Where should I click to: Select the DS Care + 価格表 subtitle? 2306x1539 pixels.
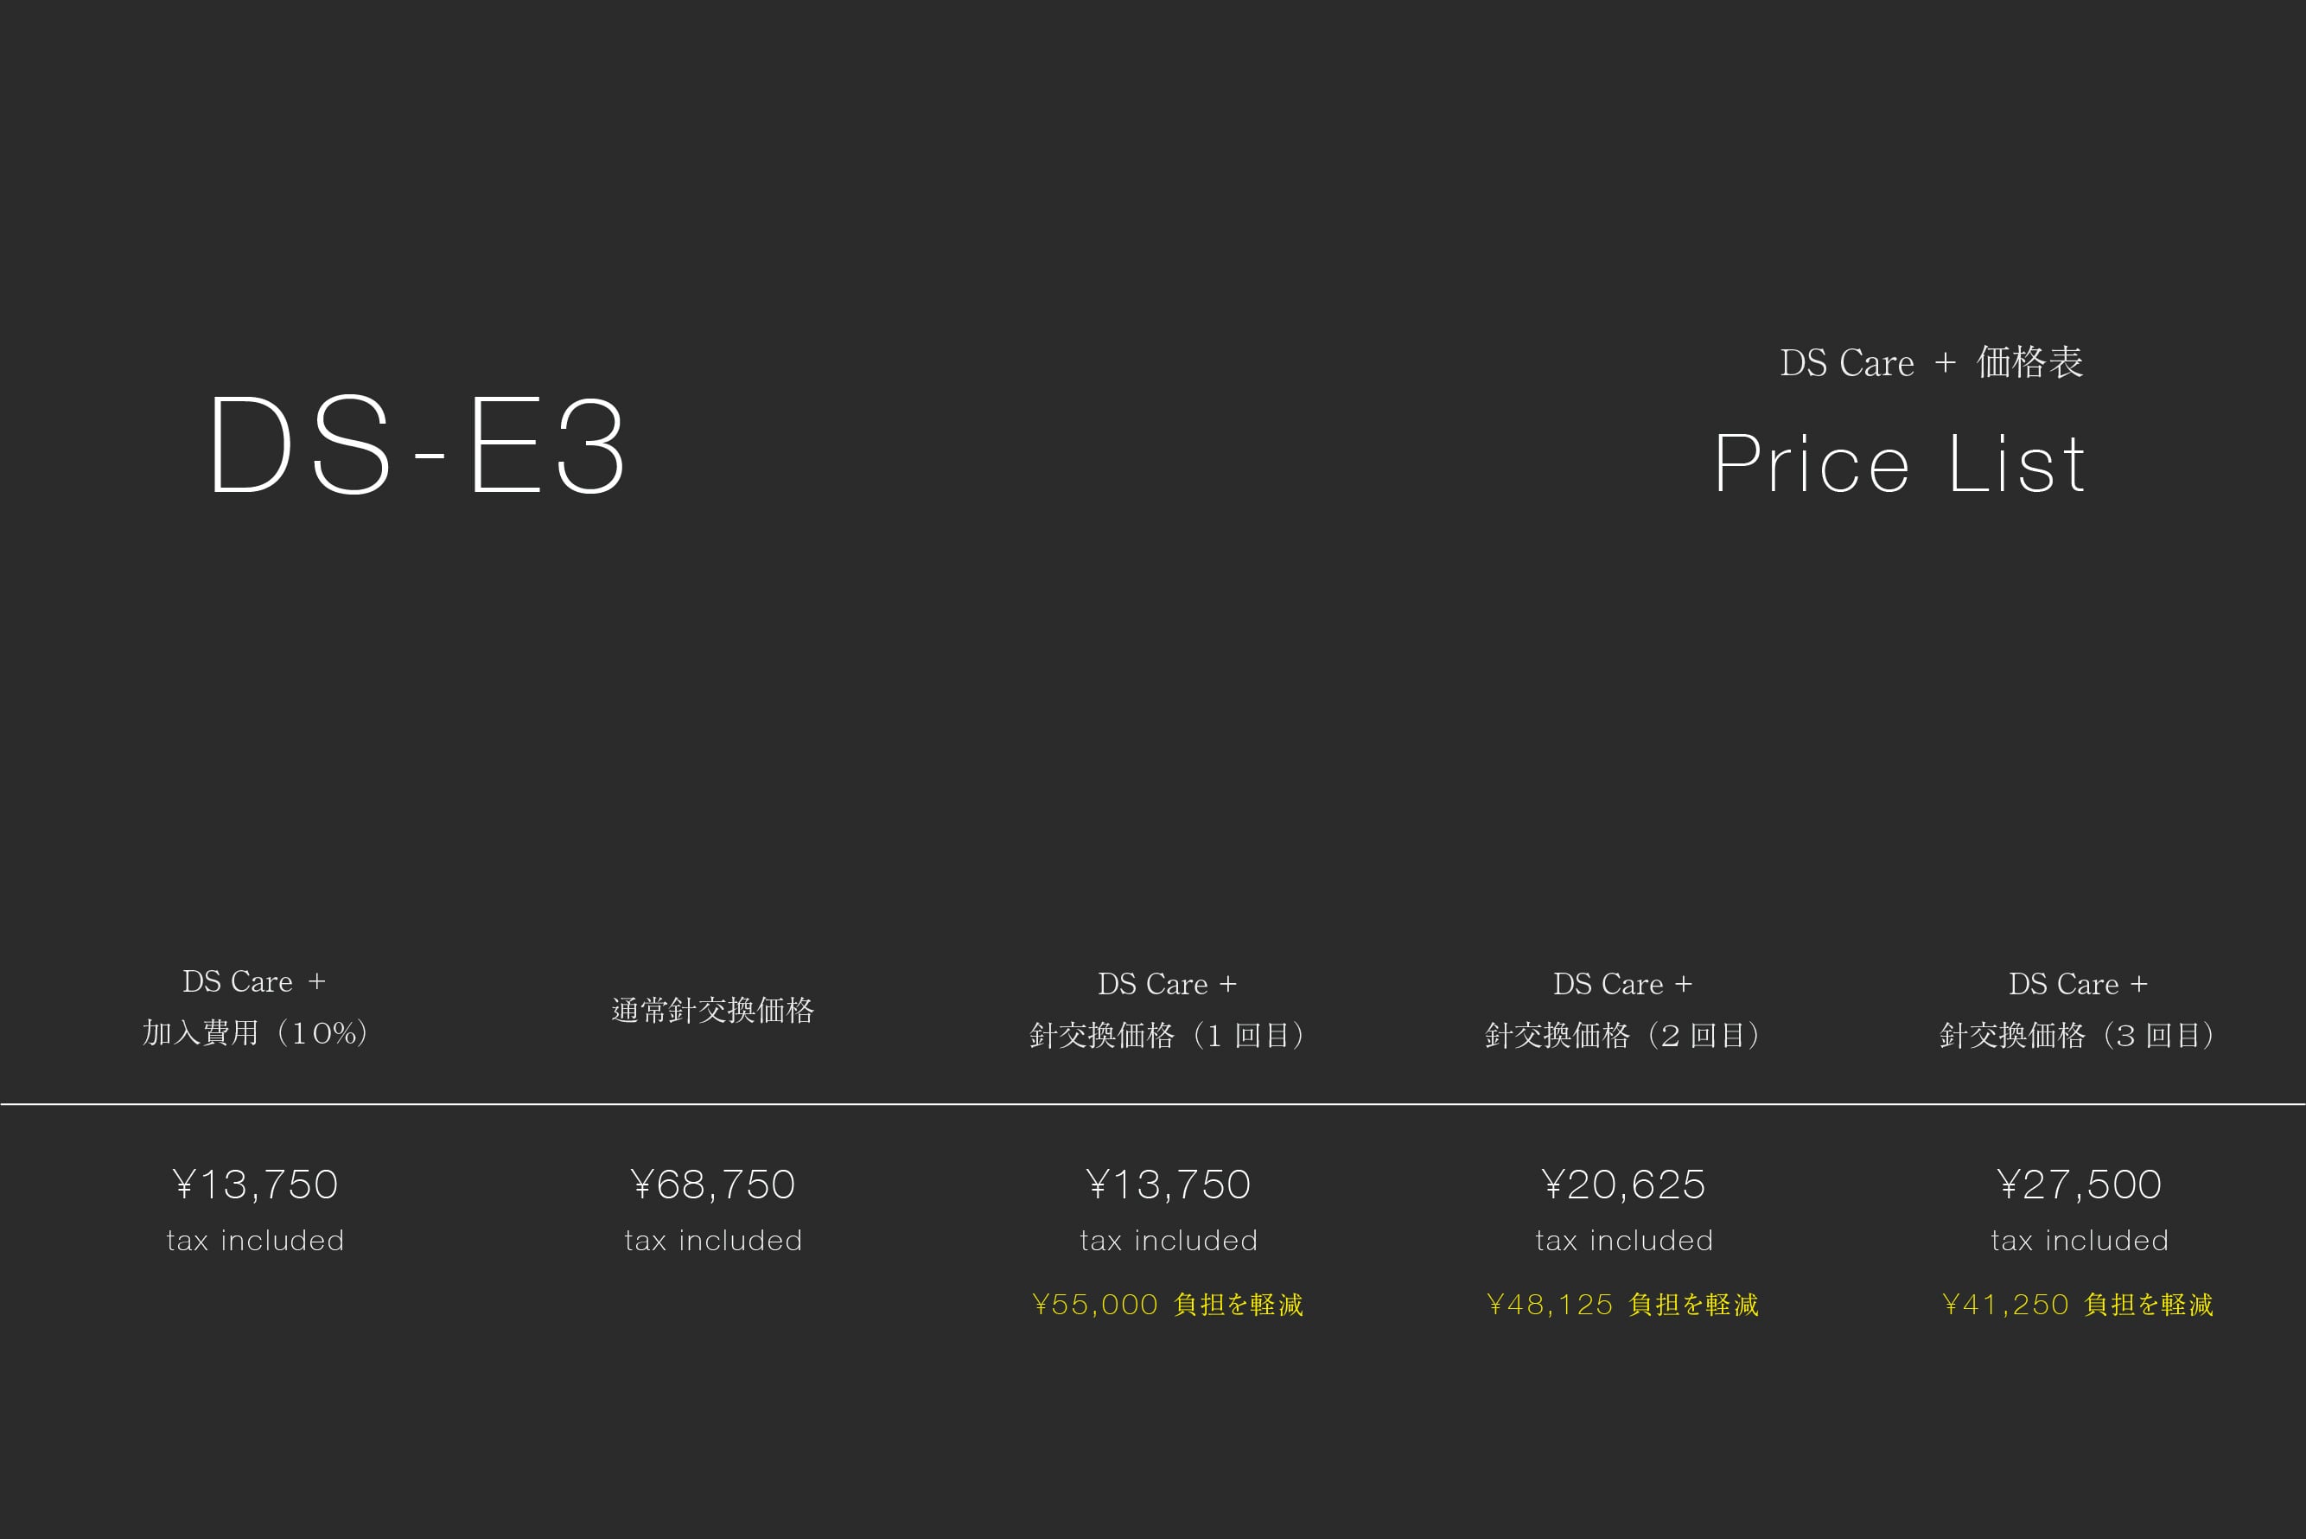pos(1931,362)
